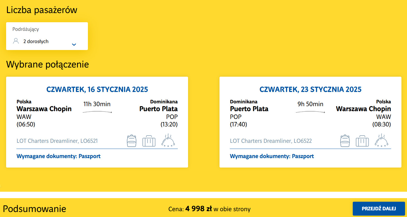Viewport: 407px width, 217px height.
Task: Click the Podsumowanie section title
Action: click(34, 209)
